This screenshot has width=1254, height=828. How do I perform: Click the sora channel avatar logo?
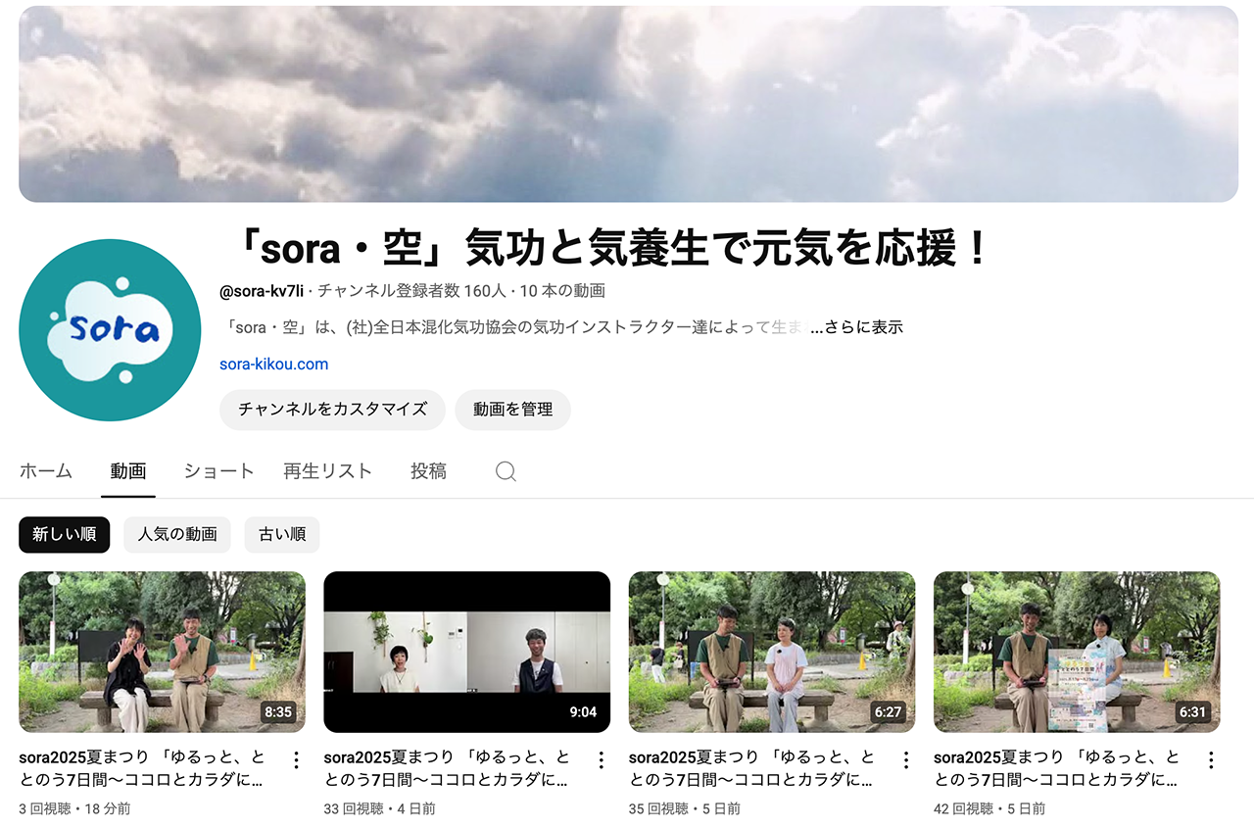tap(110, 330)
